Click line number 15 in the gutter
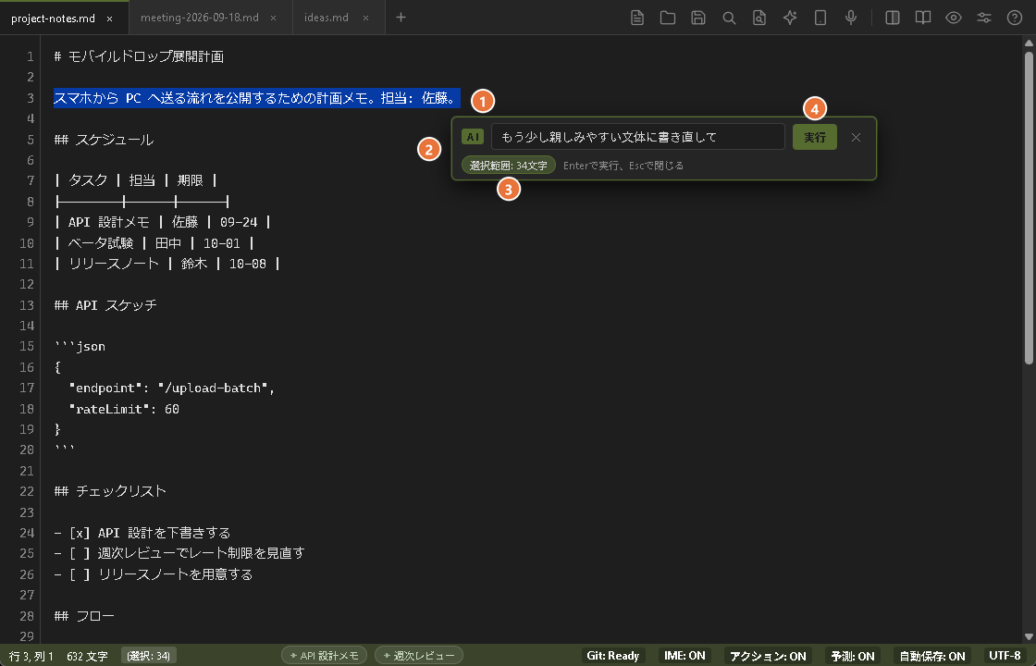This screenshot has height=666, width=1036. pos(27,346)
